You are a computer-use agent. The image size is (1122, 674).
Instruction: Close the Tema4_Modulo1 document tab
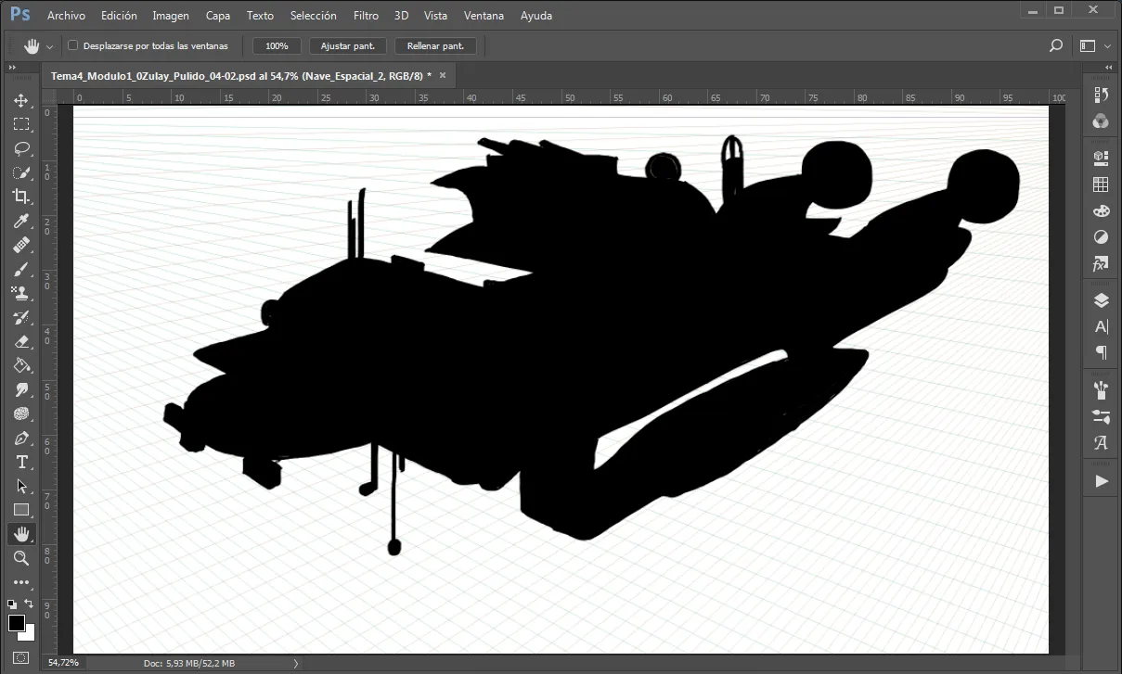pyautogui.click(x=443, y=76)
